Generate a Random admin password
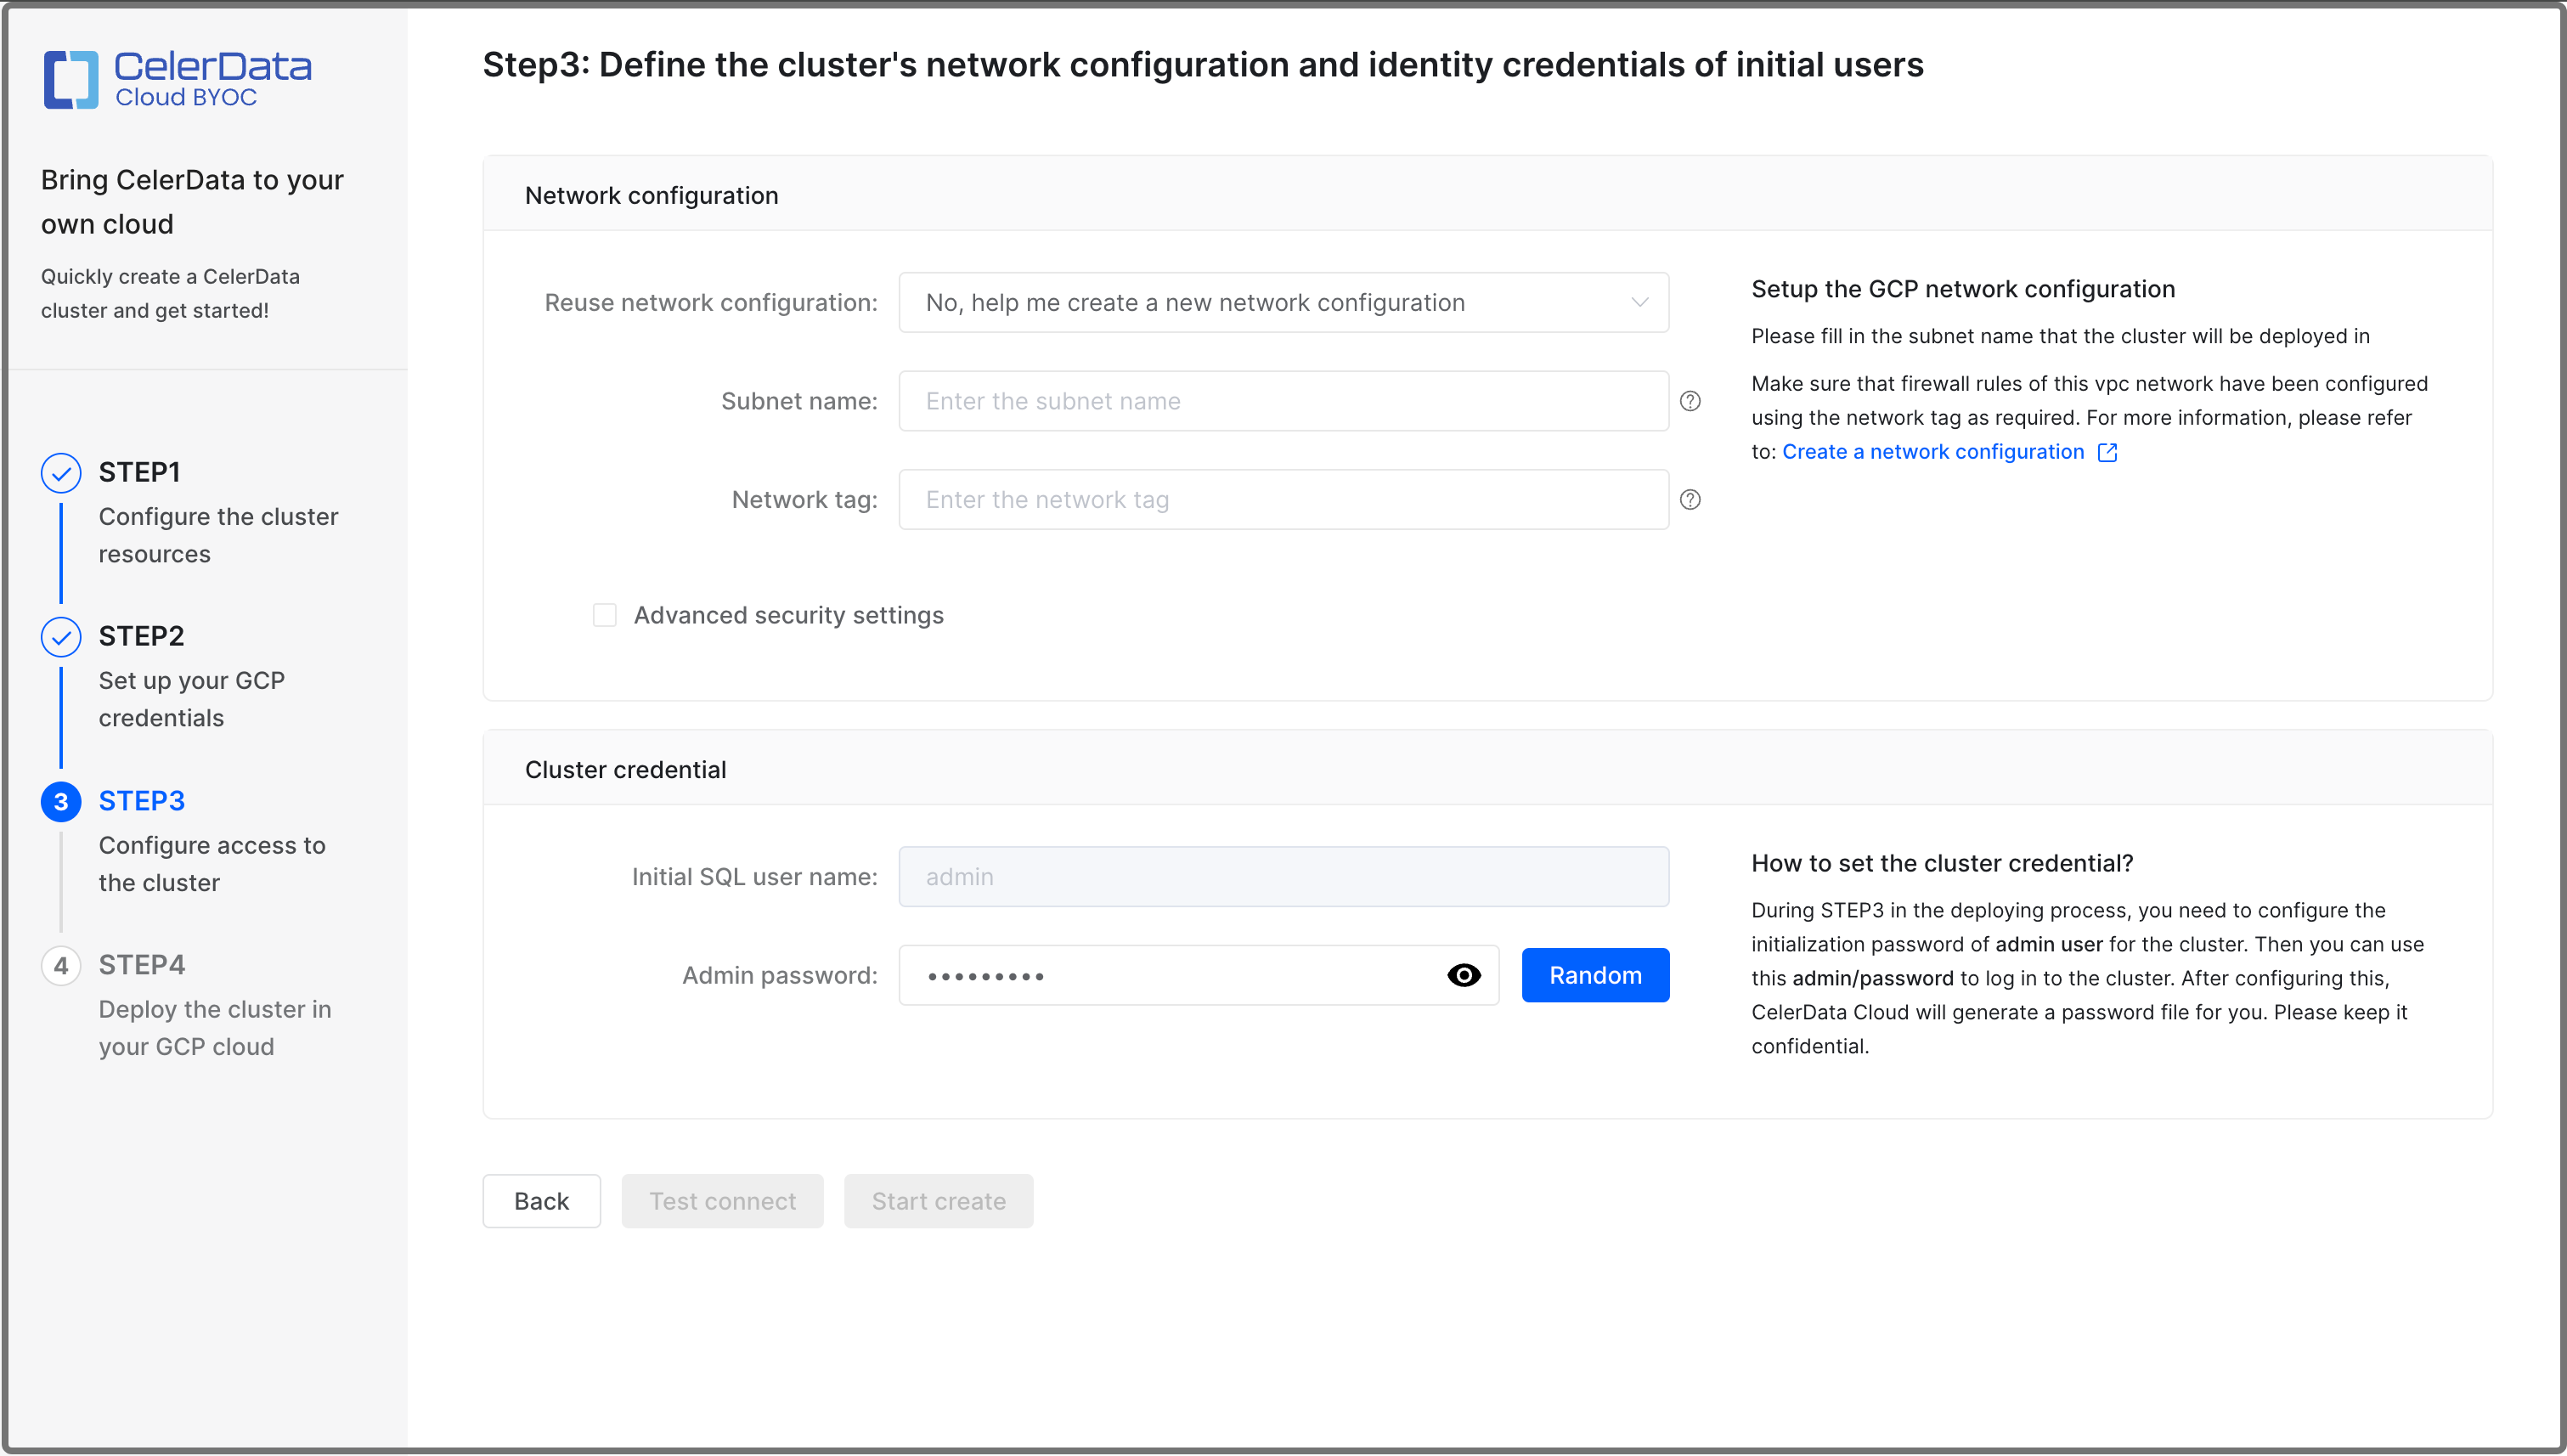This screenshot has height=1456, width=2567. click(x=1595, y=975)
